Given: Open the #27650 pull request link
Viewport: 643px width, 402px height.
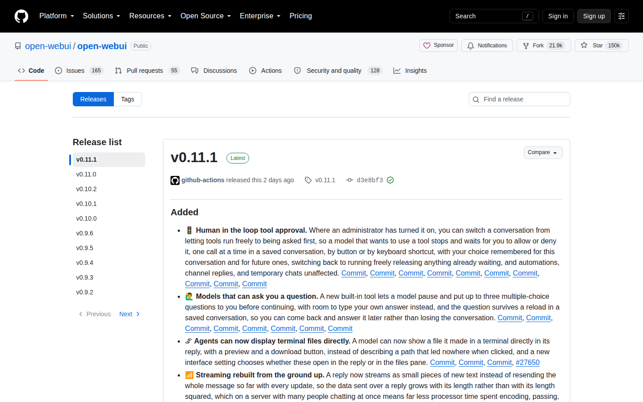Looking at the screenshot, I should [527, 363].
